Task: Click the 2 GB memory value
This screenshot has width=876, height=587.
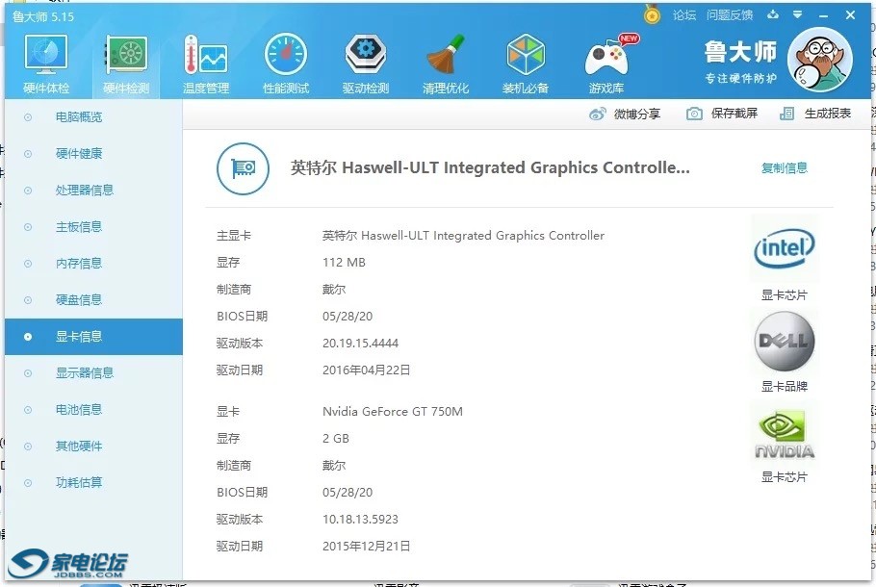Action: click(x=335, y=439)
